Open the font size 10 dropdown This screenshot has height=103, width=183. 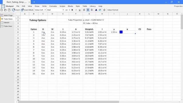(67, 10)
